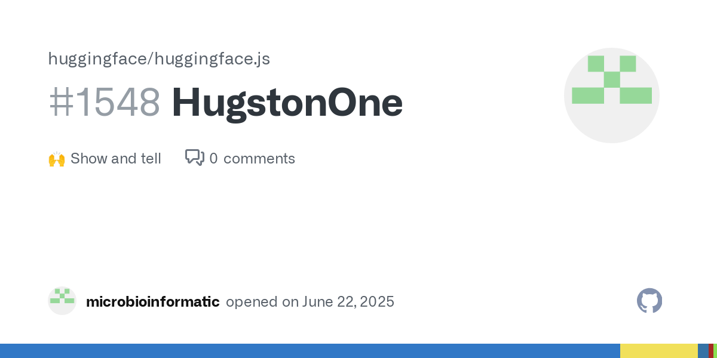
Task: Click the comments speech bubble icon
Action: pos(195,158)
